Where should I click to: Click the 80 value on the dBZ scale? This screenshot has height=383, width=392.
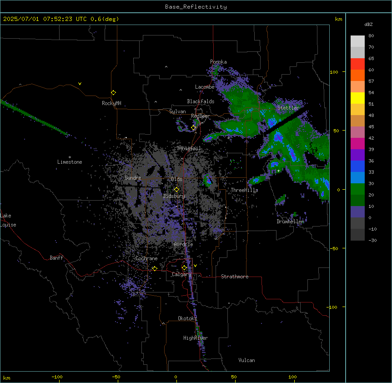click(x=371, y=36)
